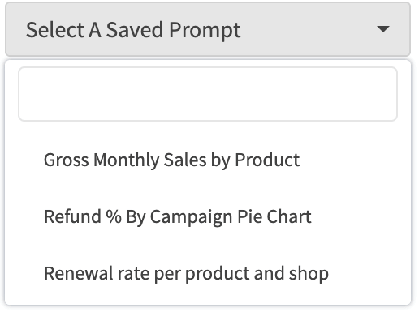This screenshot has width=419, height=312.
Task: Select the first saved prompt option
Action: point(208,160)
